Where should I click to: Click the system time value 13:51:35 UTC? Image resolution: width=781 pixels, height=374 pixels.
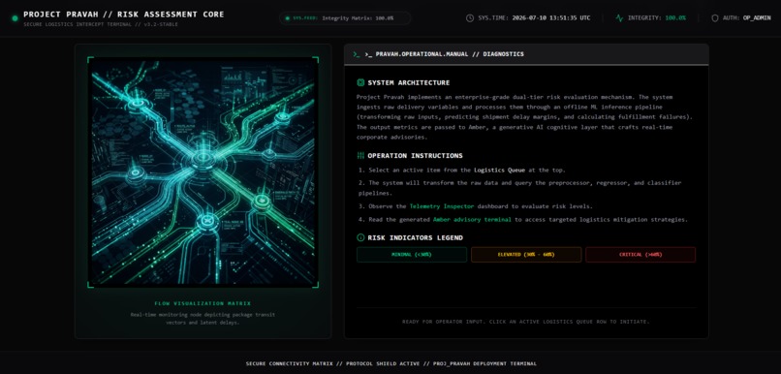tap(551, 18)
